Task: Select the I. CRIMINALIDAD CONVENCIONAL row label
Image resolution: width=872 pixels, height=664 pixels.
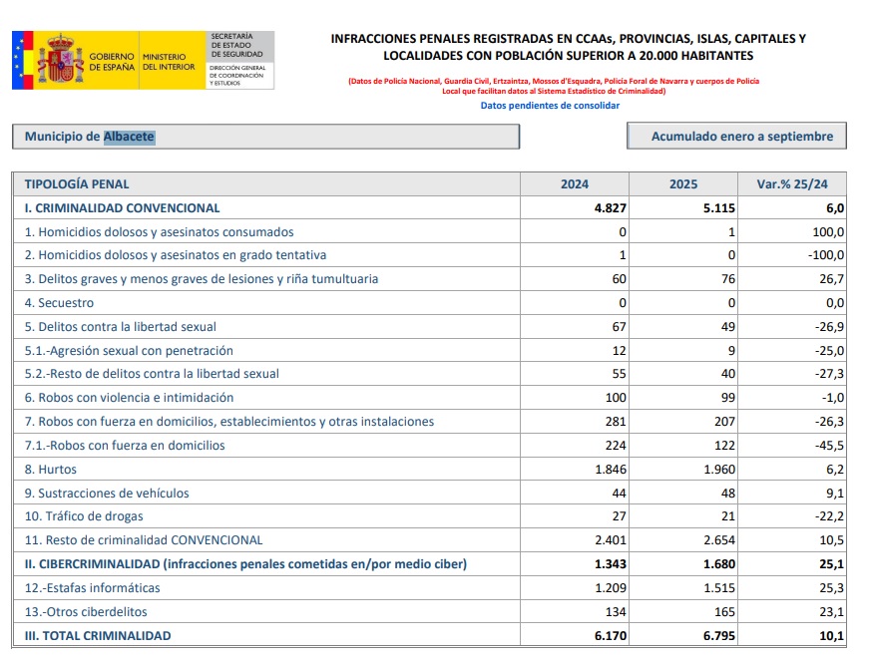Action: click(122, 208)
